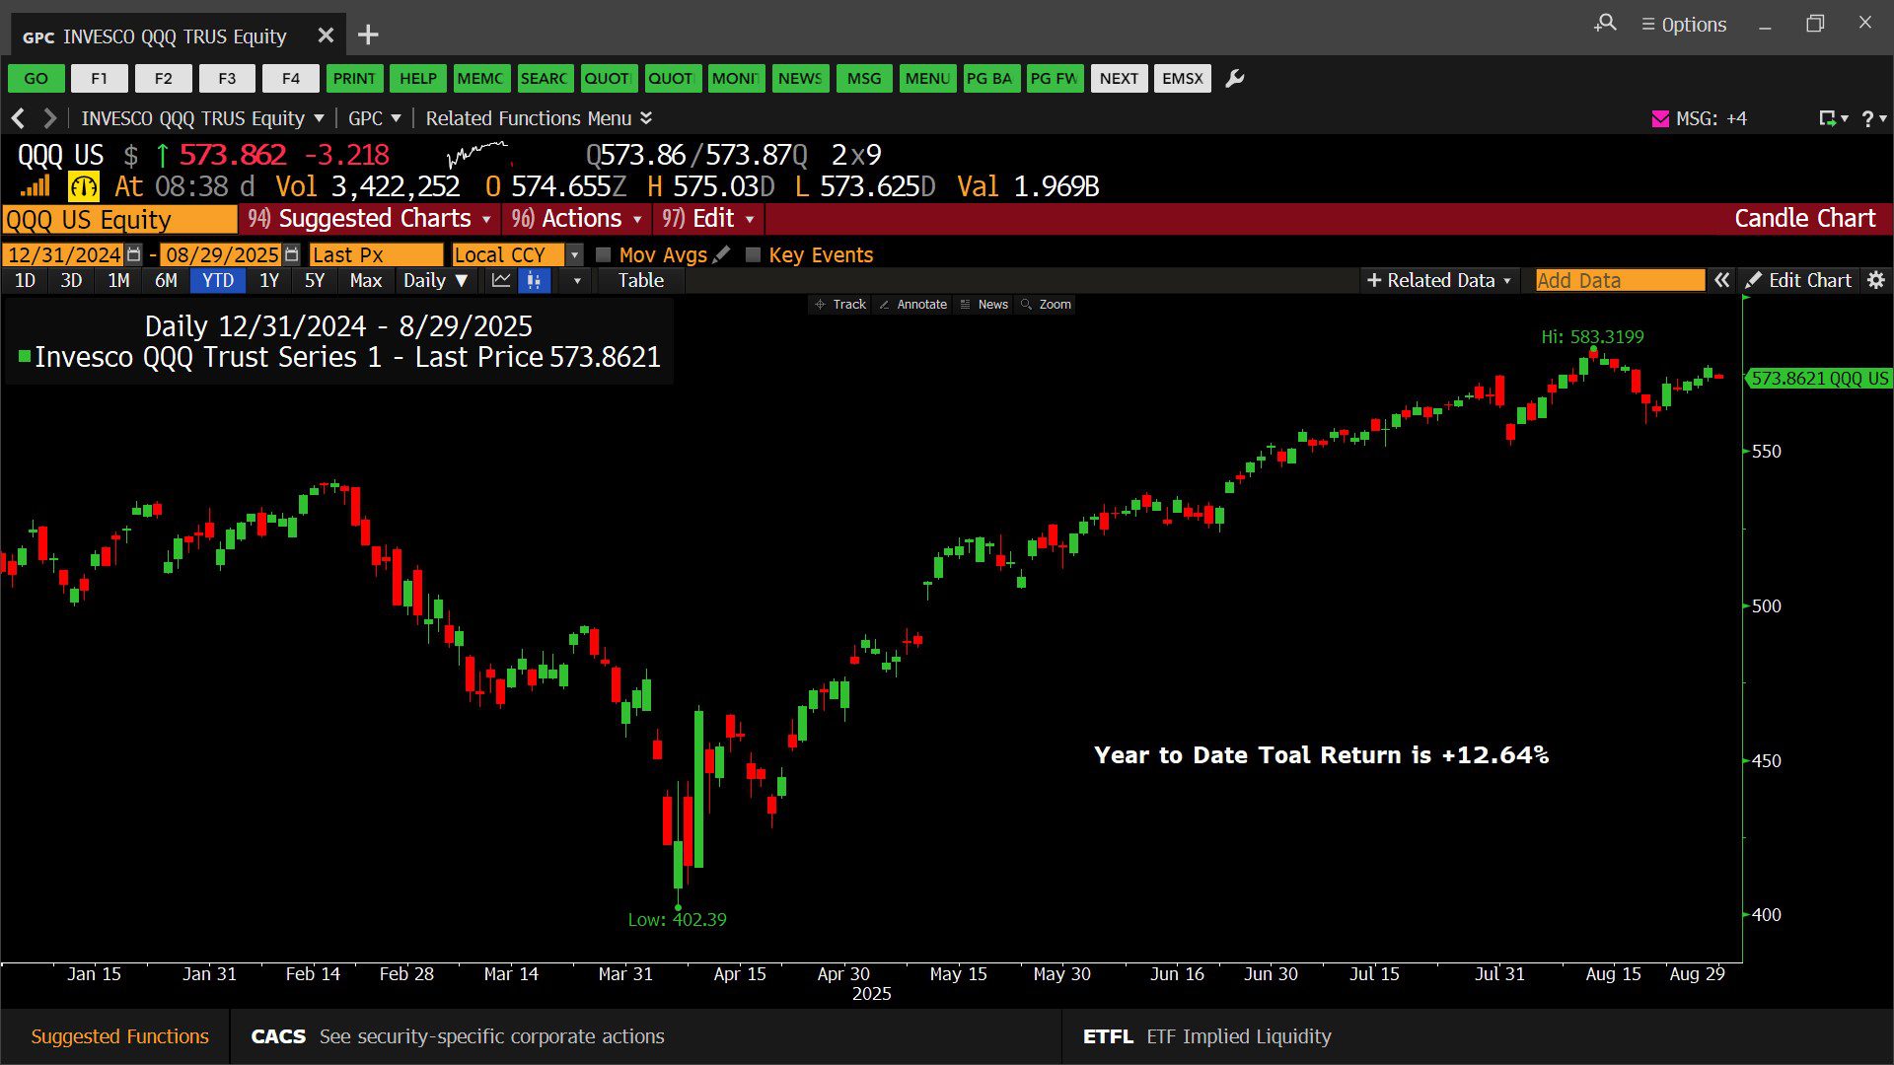The width and height of the screenshot is (1894, 1065).
Task: Click the pencil icon beside Mov Avgs
Action: pyautogui.click(x=722, y=254)
